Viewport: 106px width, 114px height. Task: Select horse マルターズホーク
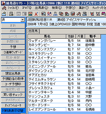(x=47, y=101)
